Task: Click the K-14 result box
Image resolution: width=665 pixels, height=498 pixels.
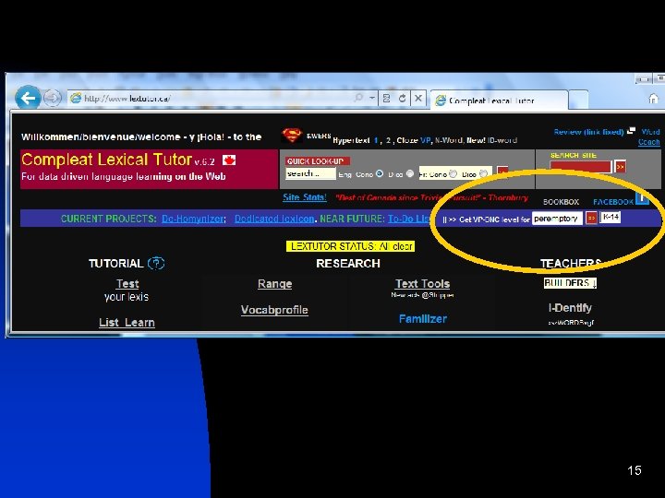Action: [611, 218]
